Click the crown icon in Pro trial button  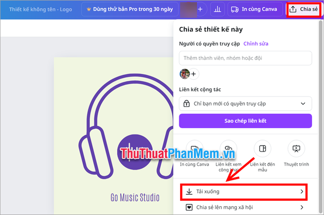click(x=89, y=9)
